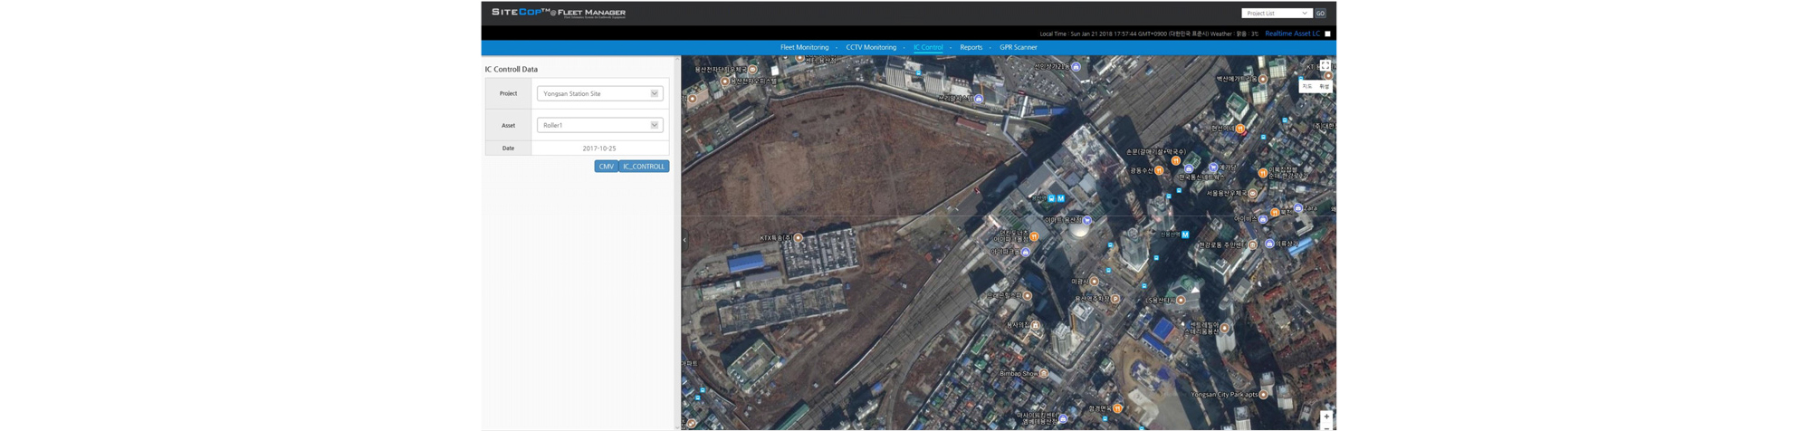Open the Reports tab
This screenshot has height=431, width=1818.
tap(971, 47)
